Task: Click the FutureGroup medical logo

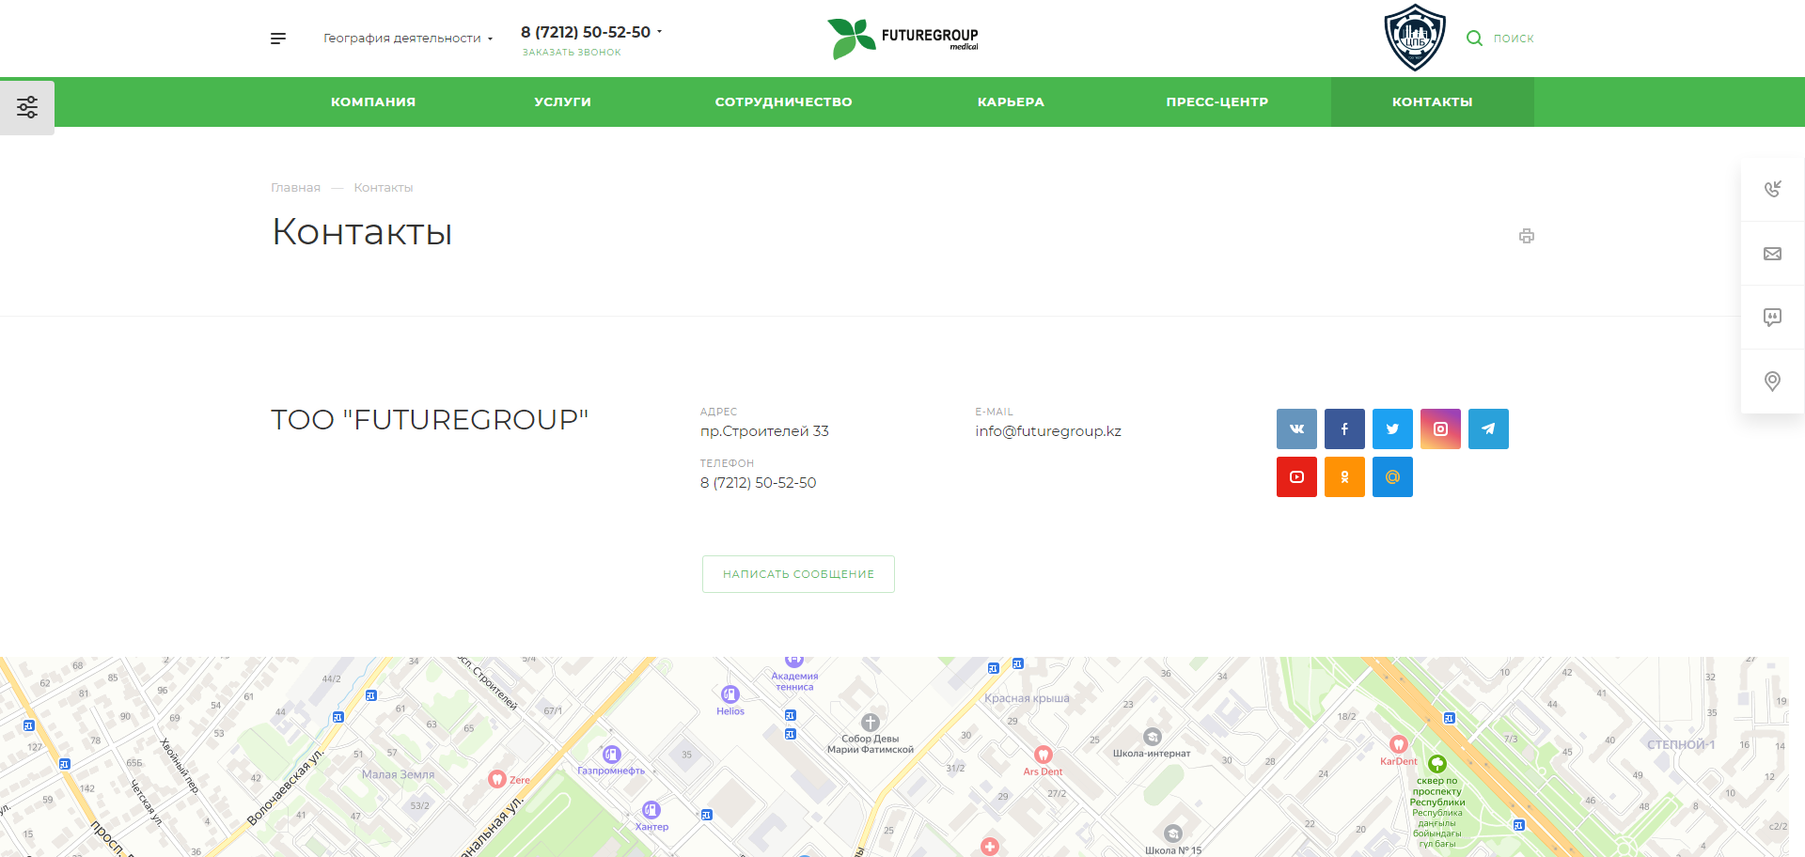Action: click(902, 39)
